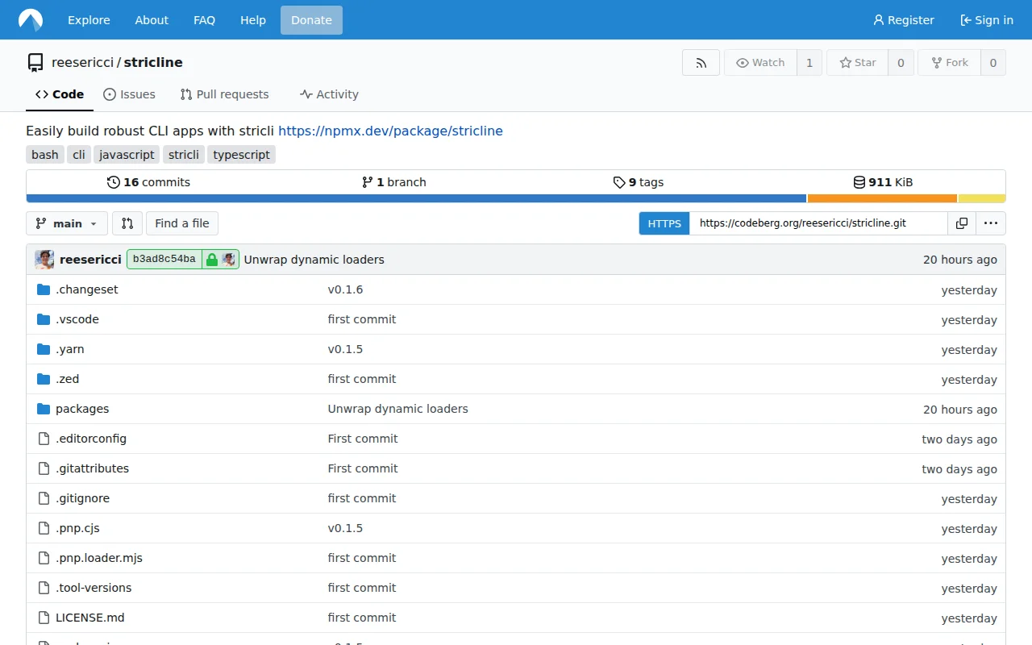This screenshot has width=1032, height=645.
Task: Open Explore in the top navigation
Action: point(89,20)
